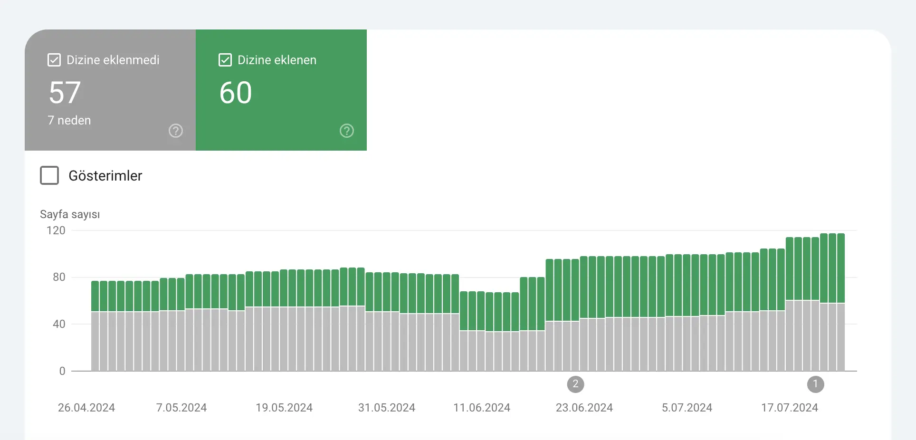Open help icon on Dizine eklenen card
The image size is (916, 440).
coord(347,131)
